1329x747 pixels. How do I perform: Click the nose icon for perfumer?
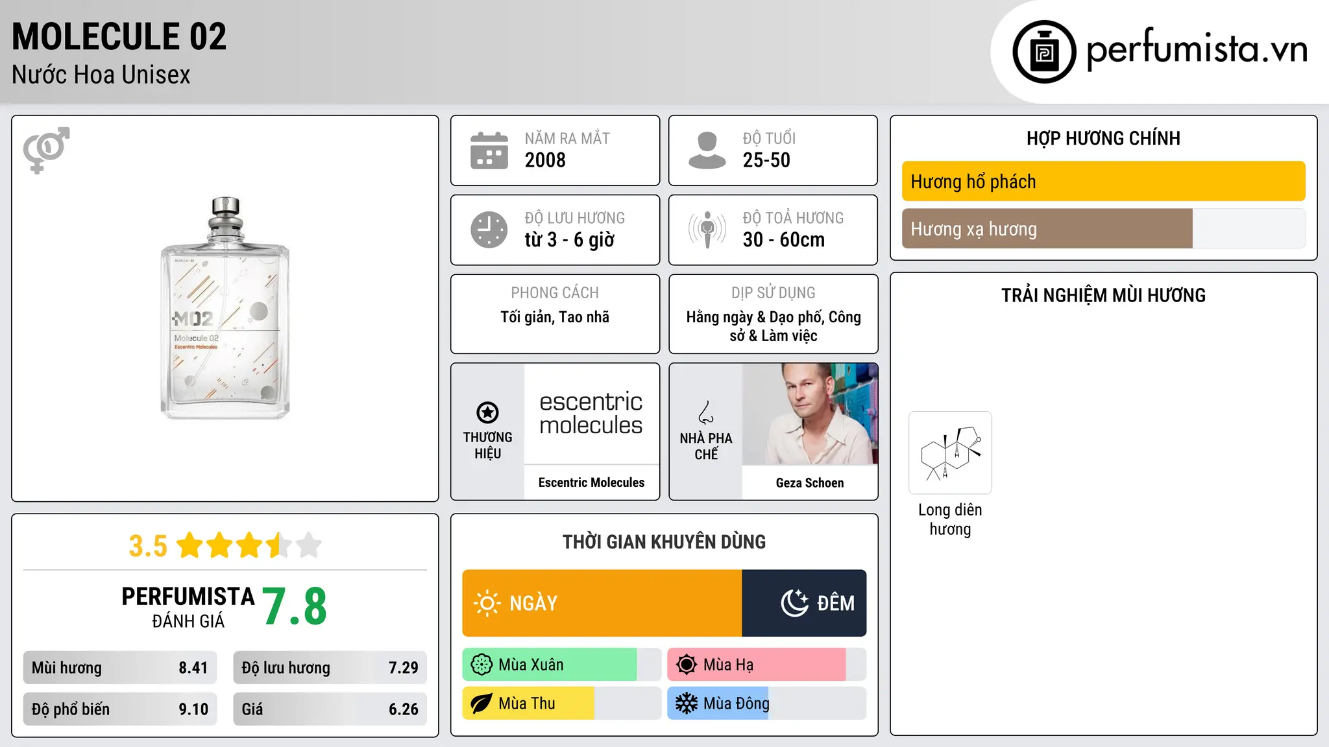pyautogui.click(x=706, y=412)
